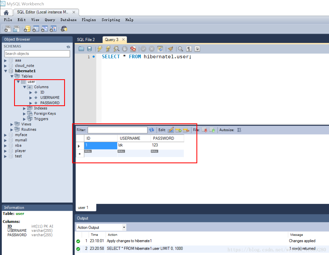The width and height of the screenshot is (329, 255).
Task: Collapse the Tables node
Action: [12, 76]
